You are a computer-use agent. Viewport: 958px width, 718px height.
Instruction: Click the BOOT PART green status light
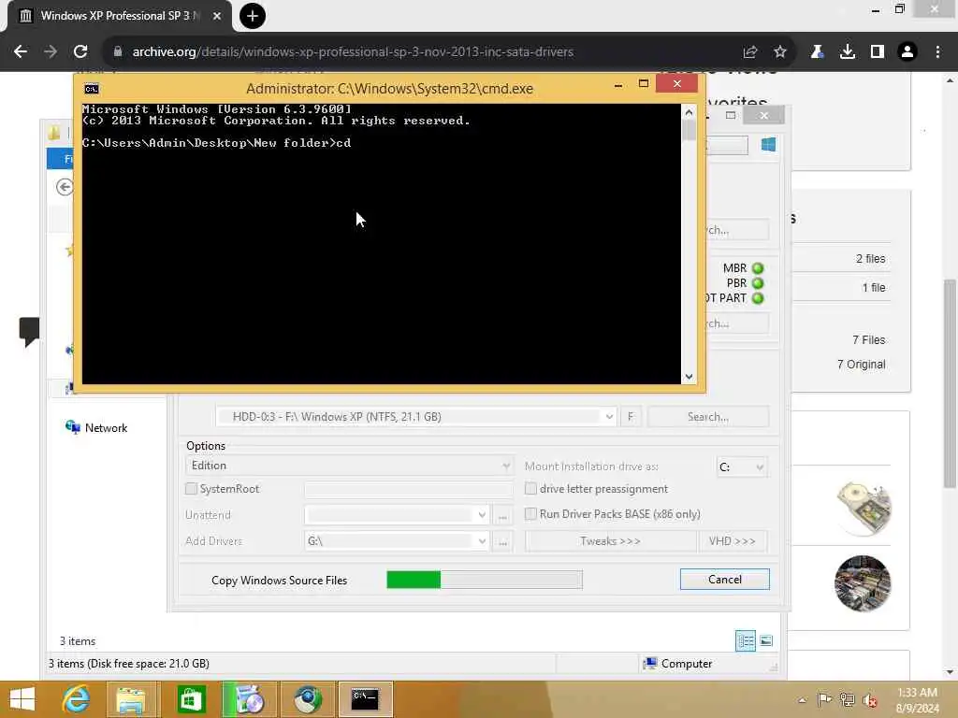click(x=758, y=298)
